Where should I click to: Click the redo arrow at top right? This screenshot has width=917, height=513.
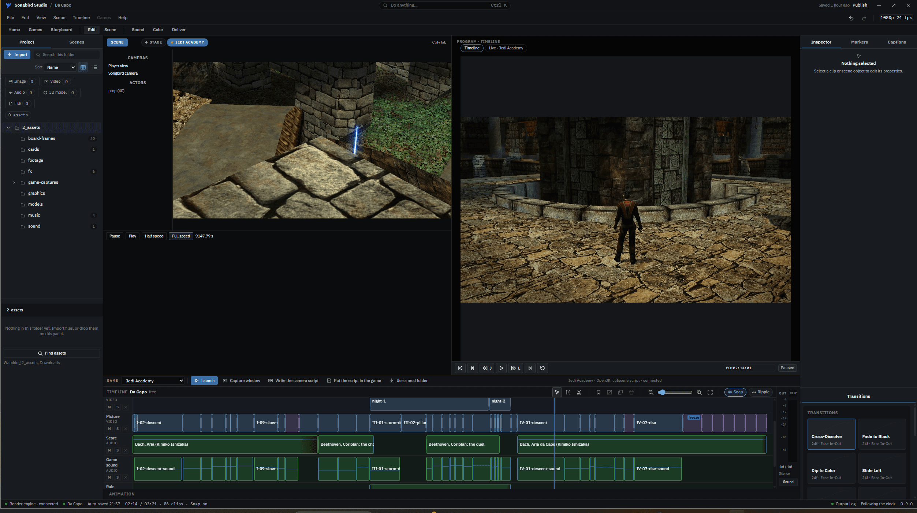click(864, 18)
